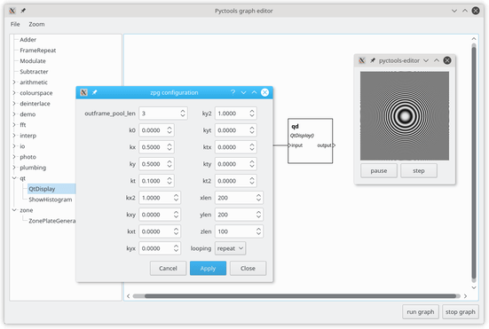Click the Apply button
Viewport: 489px width, 329px height.
(208, 268)
